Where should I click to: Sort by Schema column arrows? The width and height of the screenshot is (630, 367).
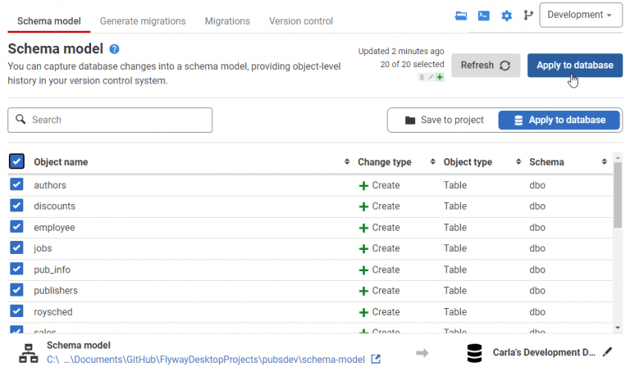(x=604, y=162)
